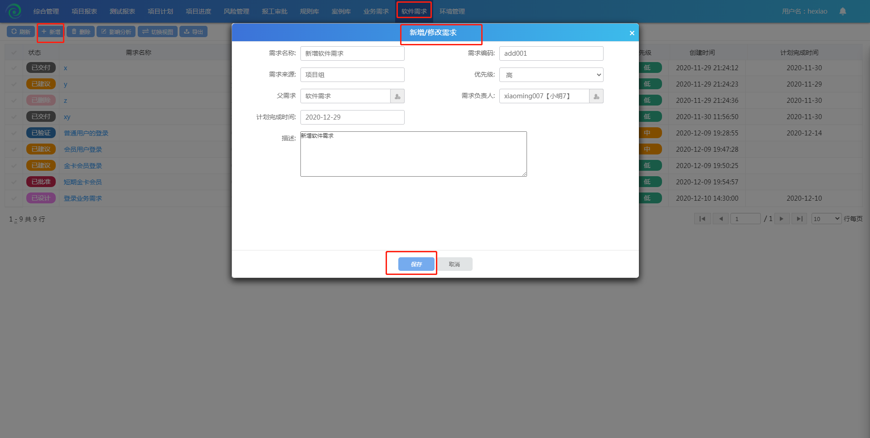The height and width of the screenshot is (438, 870).
Task: Open the rows-per-page dropdown
Action: click(826, 219)
